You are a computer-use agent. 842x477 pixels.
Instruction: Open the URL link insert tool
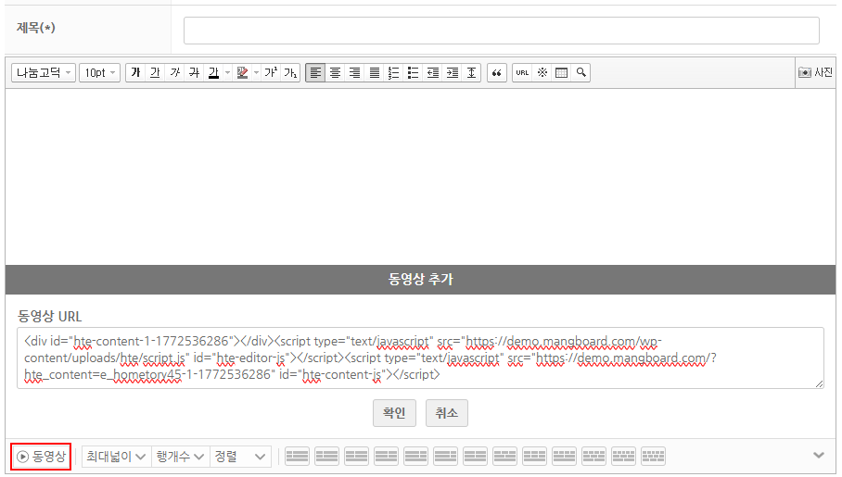pyautogui.click(x=522, y=72)
